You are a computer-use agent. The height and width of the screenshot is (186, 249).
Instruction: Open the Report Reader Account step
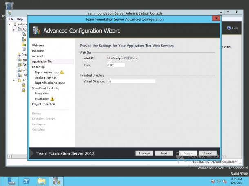pos(50,83)
